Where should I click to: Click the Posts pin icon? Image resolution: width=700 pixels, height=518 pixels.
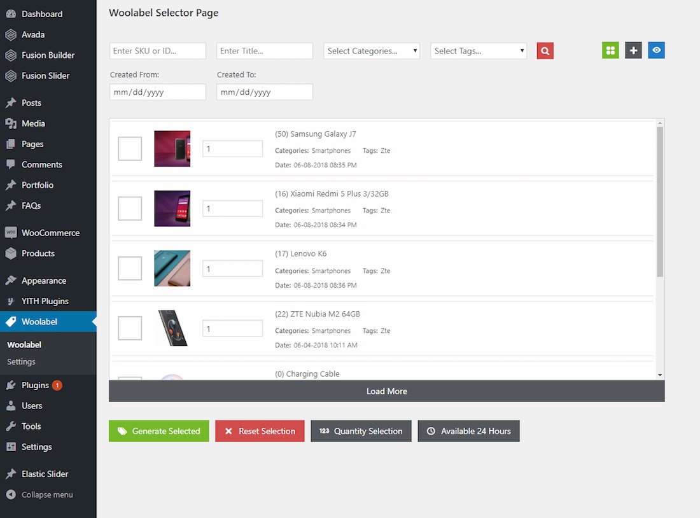point(11,102)
